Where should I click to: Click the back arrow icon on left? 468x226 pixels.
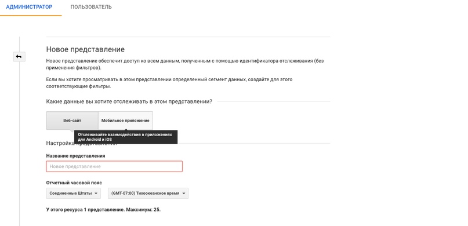tap(19, 57)
